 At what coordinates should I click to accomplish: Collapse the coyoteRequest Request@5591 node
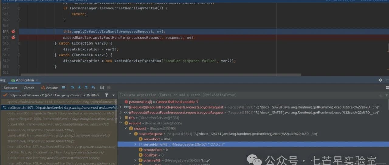131,134
